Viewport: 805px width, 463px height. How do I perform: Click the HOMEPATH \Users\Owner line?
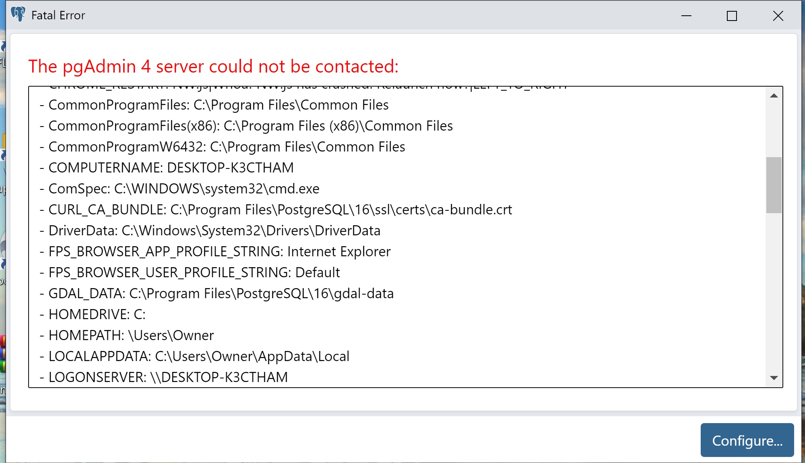pyautogui.click(x=131, y=335)
